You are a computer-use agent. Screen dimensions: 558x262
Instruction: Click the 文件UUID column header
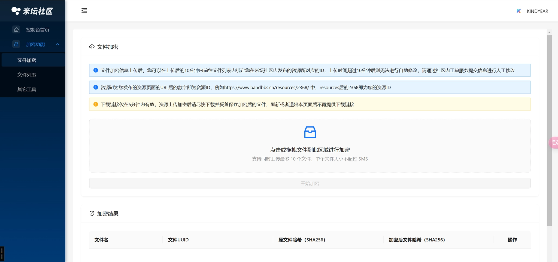(x=178, y=240)
